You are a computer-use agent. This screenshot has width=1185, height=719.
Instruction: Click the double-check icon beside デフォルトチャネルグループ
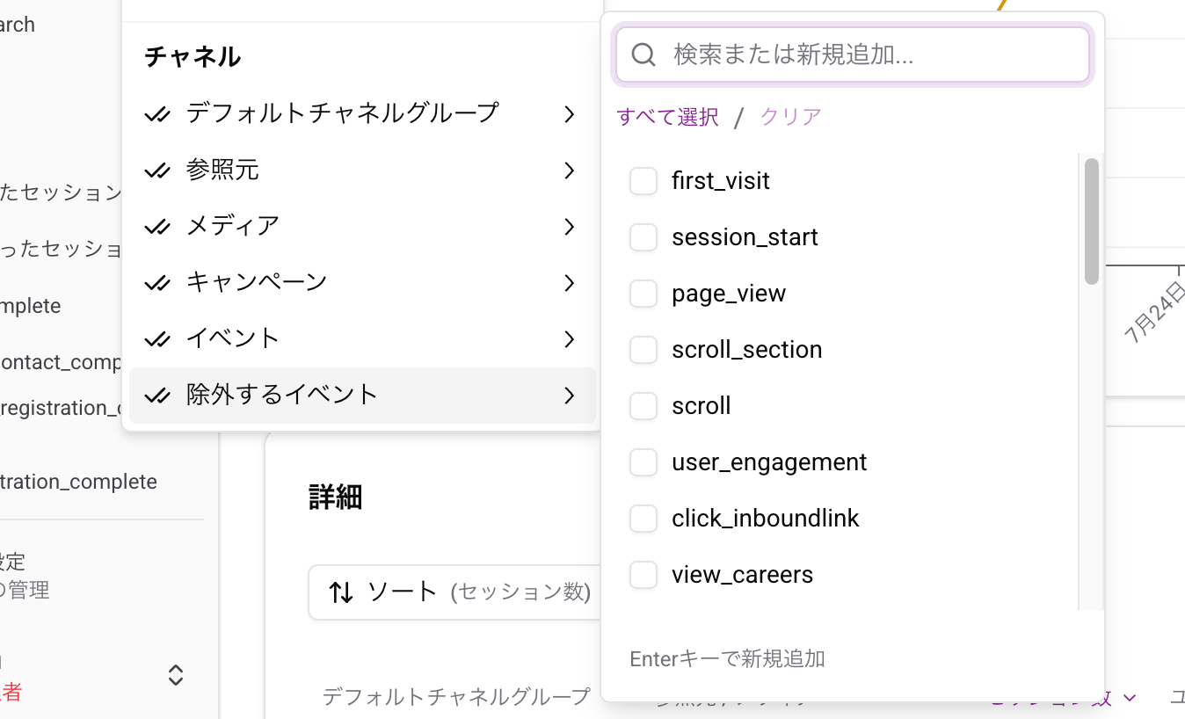pos(158,113)
